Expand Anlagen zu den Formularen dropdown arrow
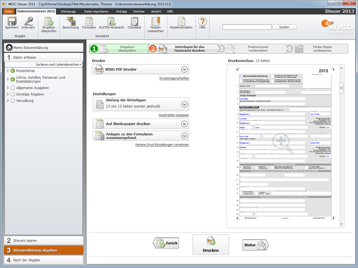This screenshot has width=358, height=268. coord(184,136)
